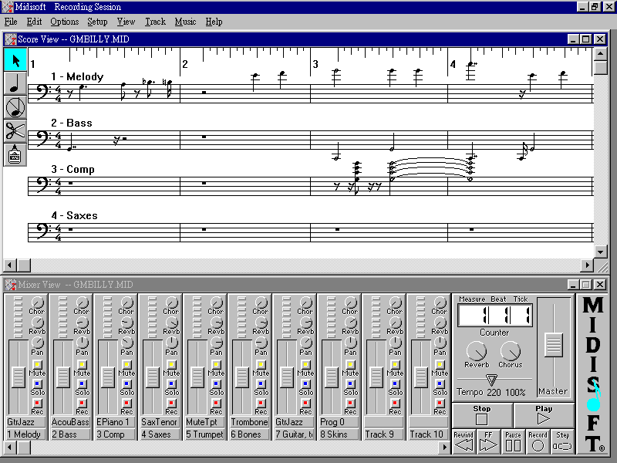Open the Music menu
This screenshot has width=617, height=463.
point(185,22)
